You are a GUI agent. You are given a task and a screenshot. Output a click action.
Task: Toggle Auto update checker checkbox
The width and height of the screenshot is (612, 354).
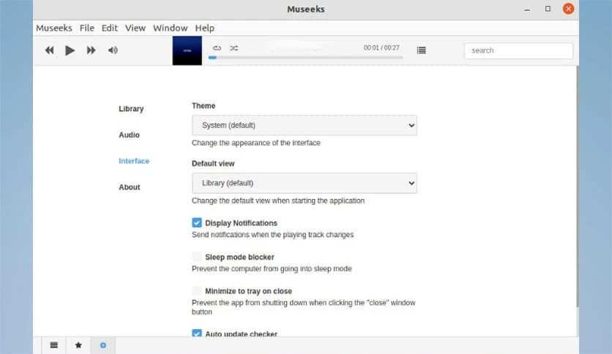[x=197, y=333]
